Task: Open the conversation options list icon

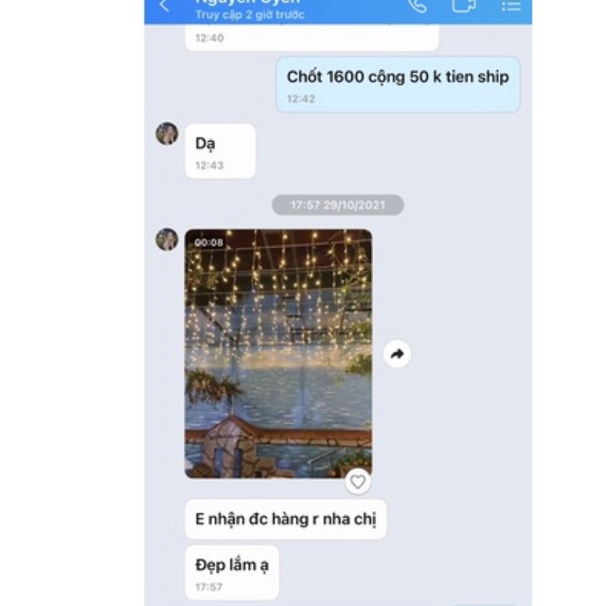Action: [511, 6]
